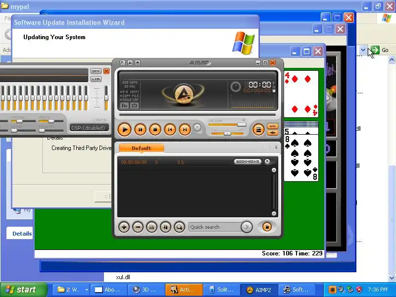Screen dimensions: 396x297
Task: Click the playlist tab down-arrow menu
Action: (x=276, y=147)
